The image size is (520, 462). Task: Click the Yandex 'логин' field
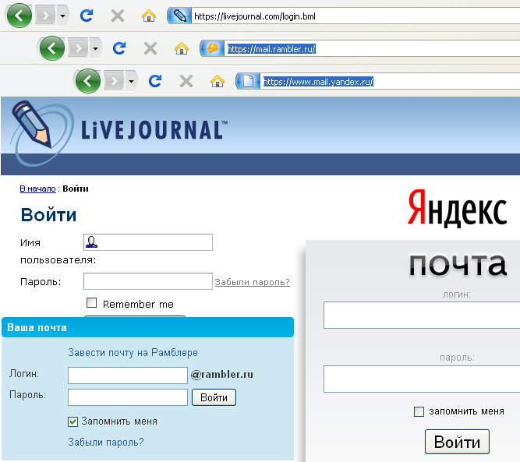(422, 315)
